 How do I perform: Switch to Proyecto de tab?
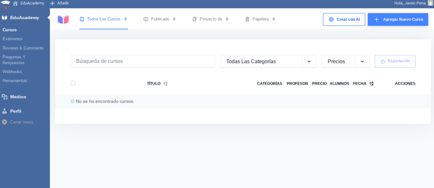tap(210, 19)
